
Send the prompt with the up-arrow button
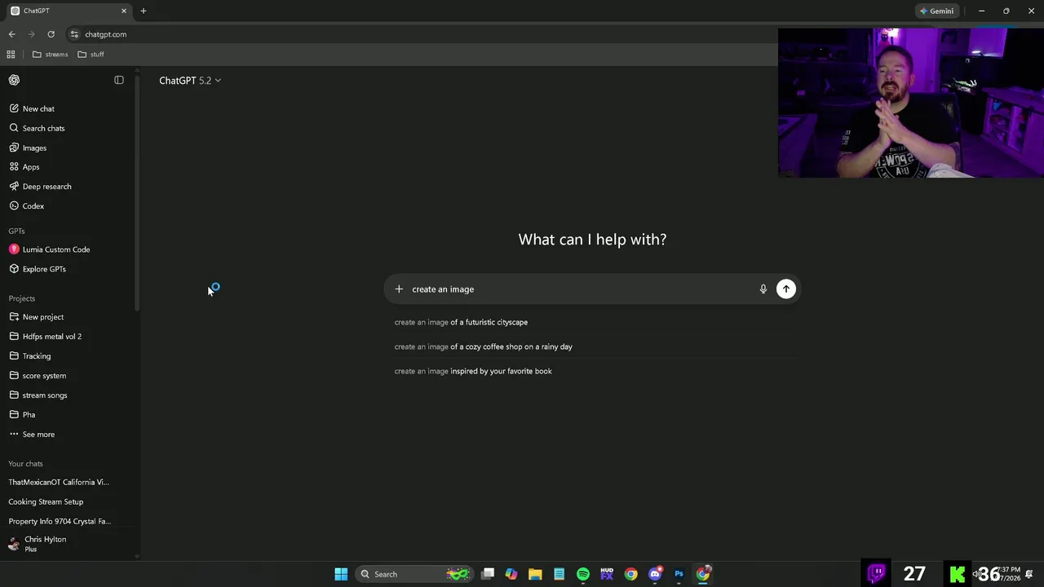[786, 289]
